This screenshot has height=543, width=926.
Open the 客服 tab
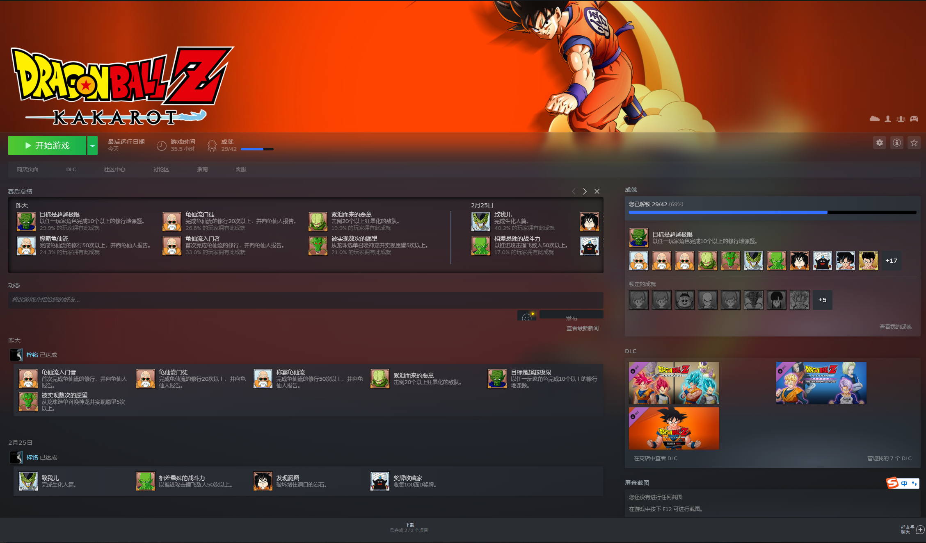point(241,169)
